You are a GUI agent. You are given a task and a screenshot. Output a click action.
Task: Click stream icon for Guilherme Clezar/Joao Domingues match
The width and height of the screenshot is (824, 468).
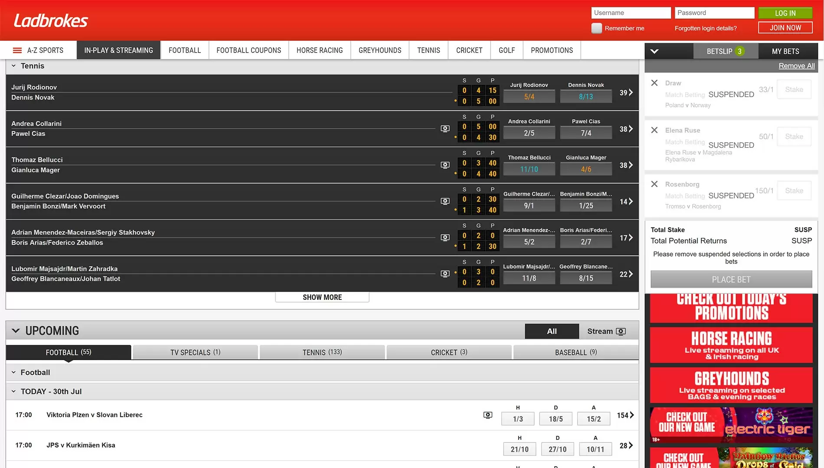point(445,201)
